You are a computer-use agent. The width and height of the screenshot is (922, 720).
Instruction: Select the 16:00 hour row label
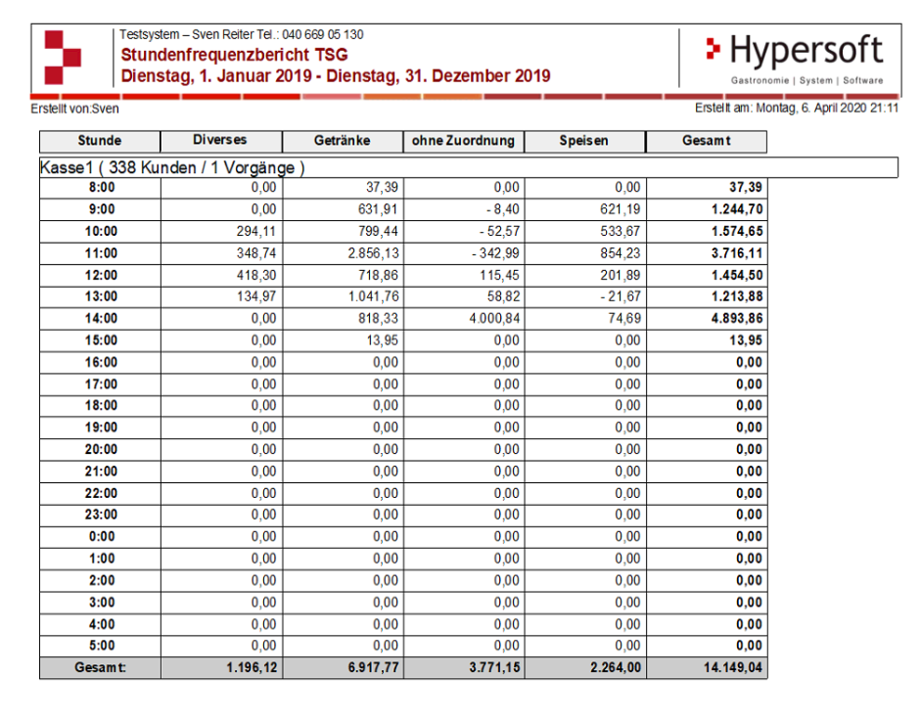tap(101, 362)
